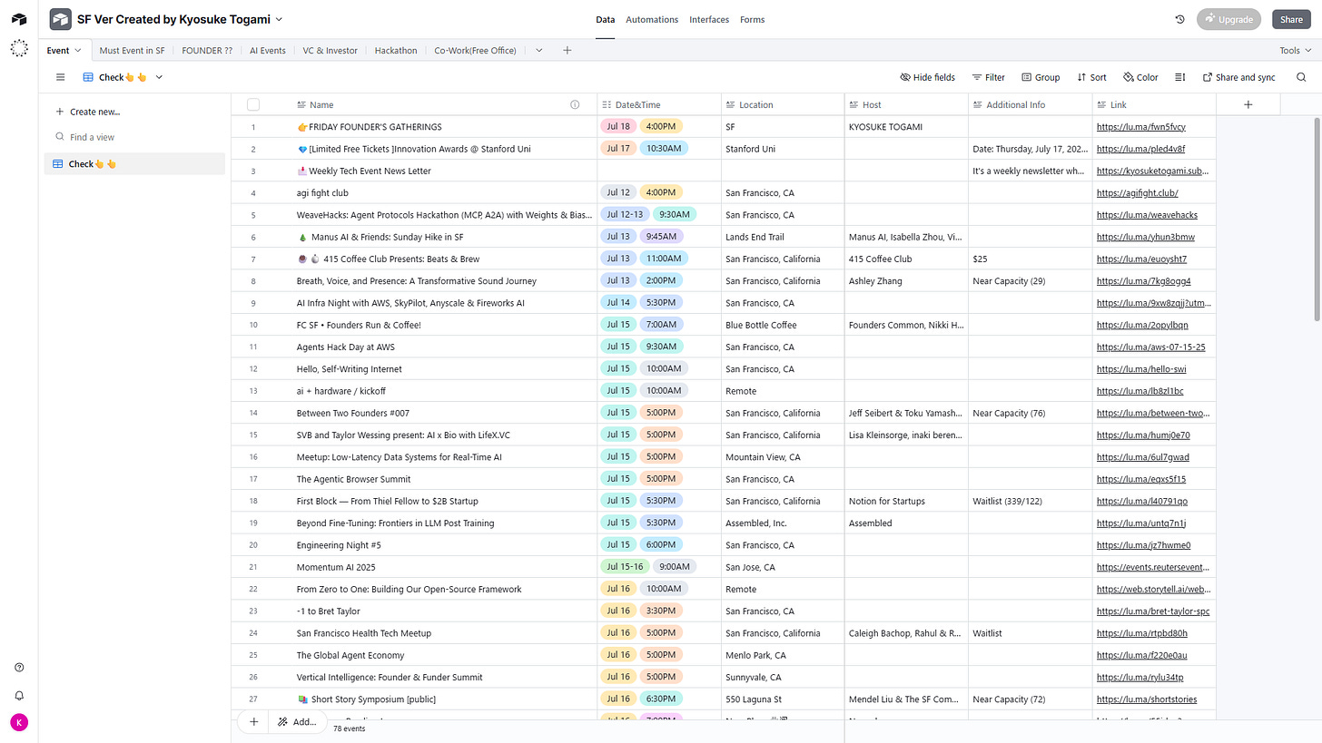Click Hide fields button
1322x743 pixels.
(x=927, y=77)
